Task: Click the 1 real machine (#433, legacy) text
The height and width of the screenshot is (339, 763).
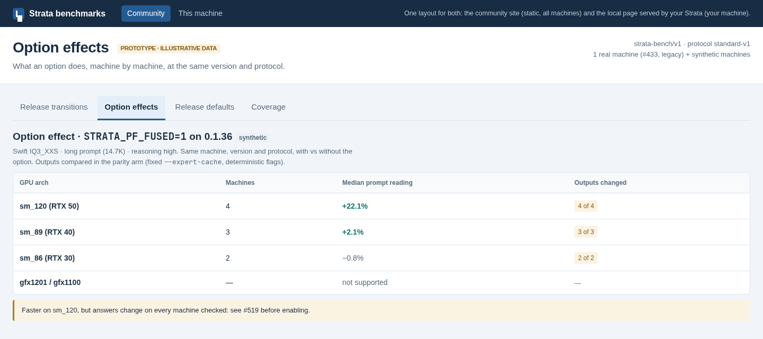Action: pos(671,54)
